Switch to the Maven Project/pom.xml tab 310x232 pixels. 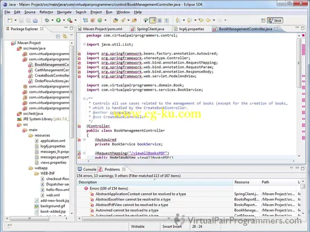click(x=102, y=29)
